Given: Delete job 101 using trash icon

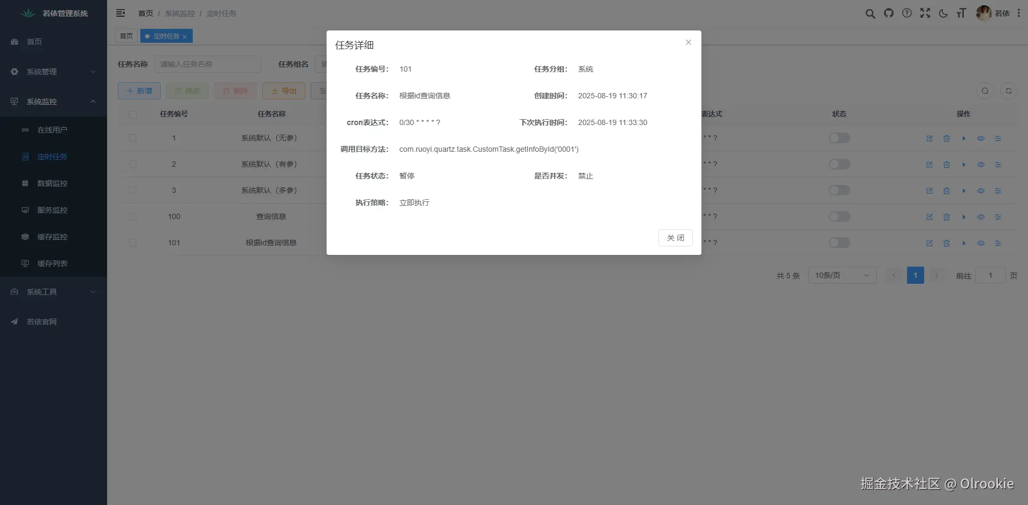Looking at the screenshot, I should pyautogui.click(x=947, y=243).
